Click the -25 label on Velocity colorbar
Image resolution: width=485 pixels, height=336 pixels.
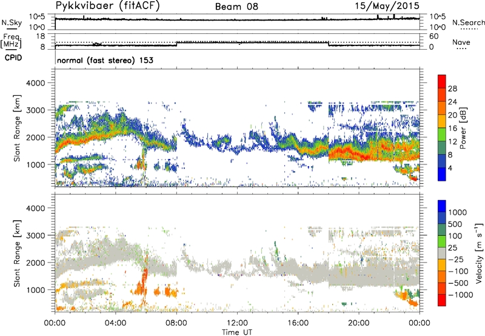[456, 259]
